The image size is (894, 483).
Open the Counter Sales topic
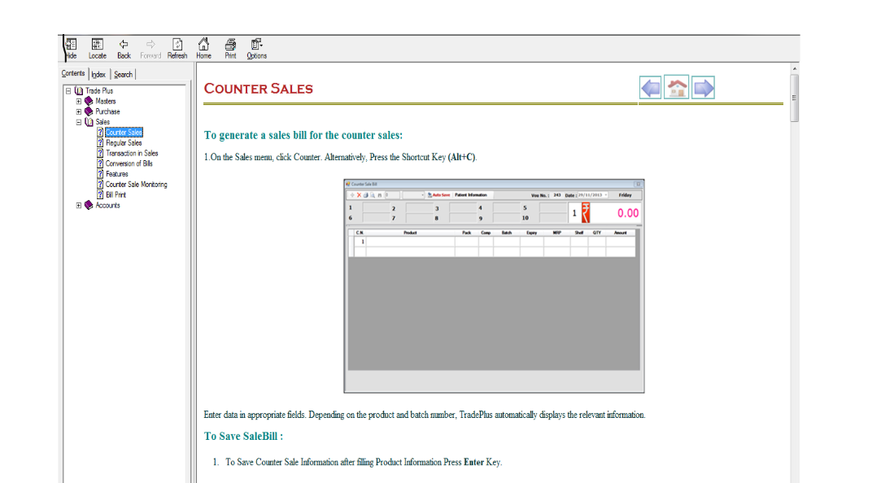click(124, 133)
